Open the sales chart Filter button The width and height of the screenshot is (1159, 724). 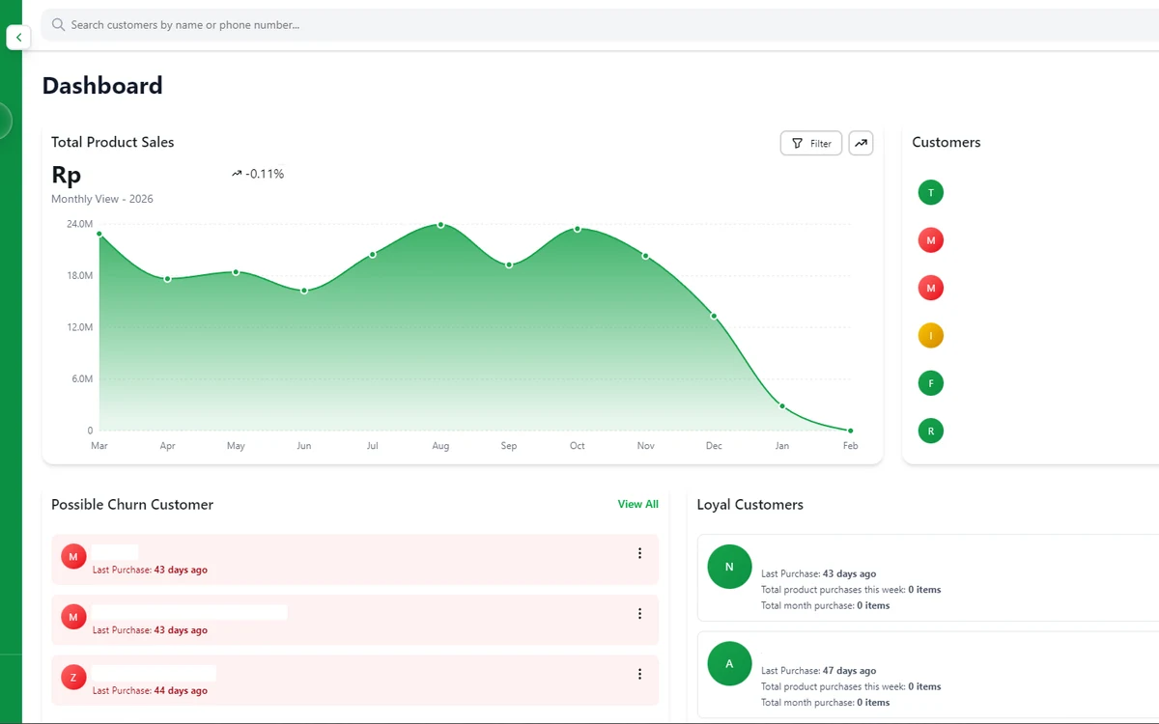point(811,143)
